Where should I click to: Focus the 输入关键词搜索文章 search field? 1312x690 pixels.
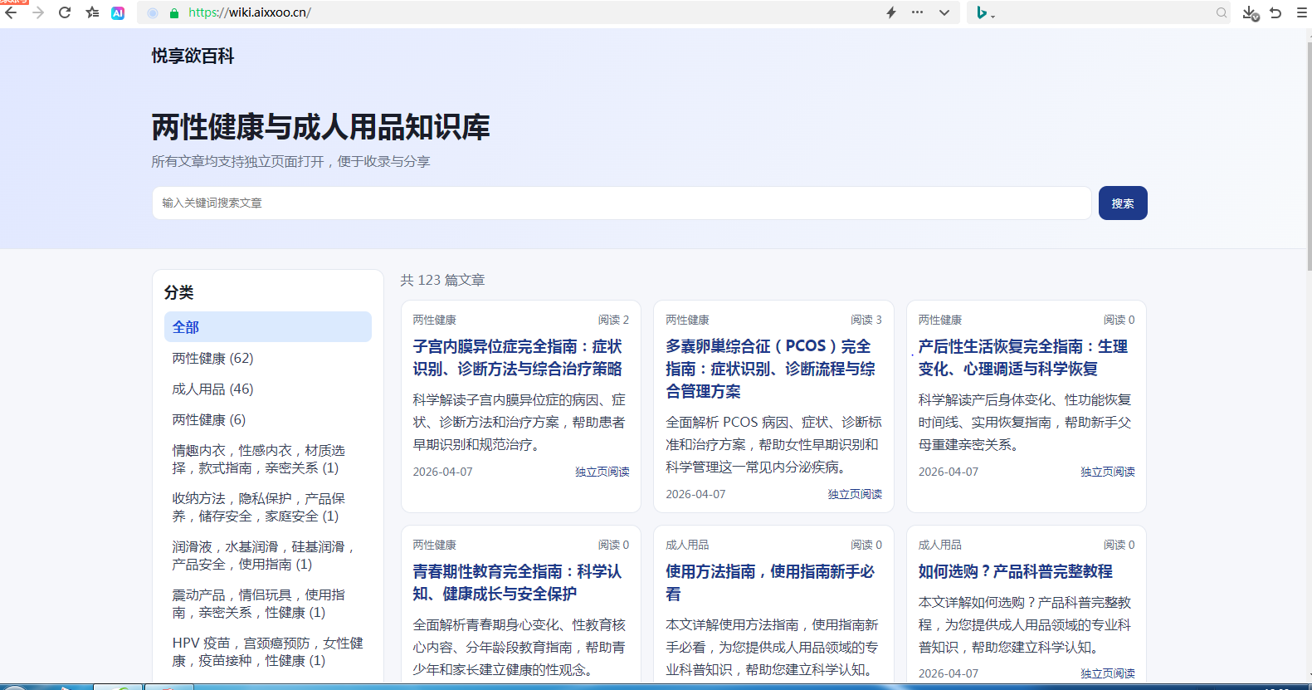tap(622, 203)
